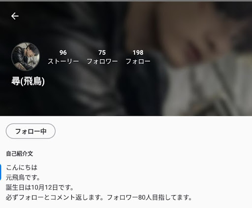
Task: Click the 自己紹介文 section heading
Action: pos(20,154)
